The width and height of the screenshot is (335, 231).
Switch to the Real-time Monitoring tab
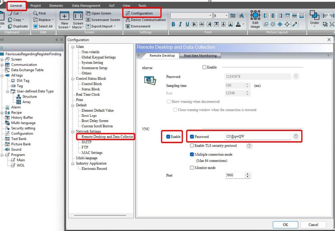[200, 56]
